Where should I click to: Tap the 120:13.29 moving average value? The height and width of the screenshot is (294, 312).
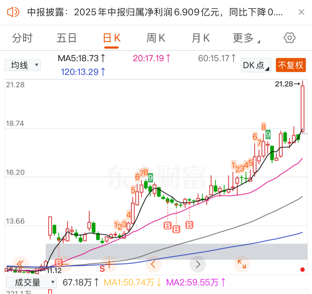pyautogui.click(x=83, y=72)
